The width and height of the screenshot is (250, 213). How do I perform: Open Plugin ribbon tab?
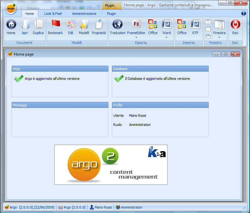coord(111,14)
